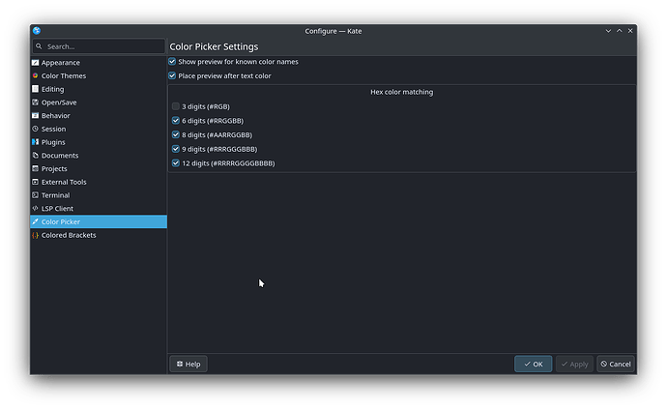Image resolution: width=667 pixels, height=410 pixels.
Task: Click the Colored Brackets braces icon
Action: (36, 235)
